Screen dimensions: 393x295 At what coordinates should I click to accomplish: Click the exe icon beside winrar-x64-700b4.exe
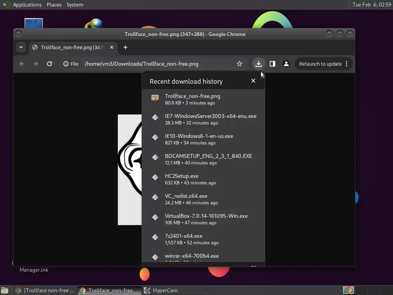pyautogui.click(x=155, y=257)
